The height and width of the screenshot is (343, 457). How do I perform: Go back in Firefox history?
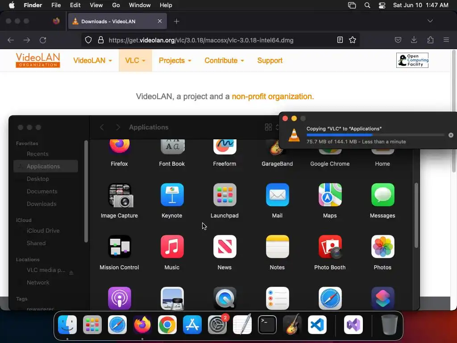coord(11,40)
